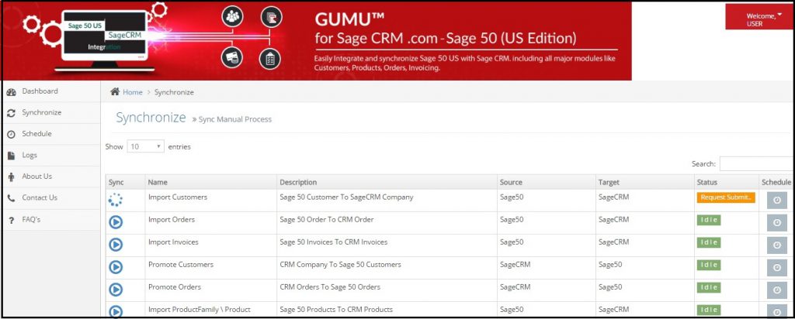Sort table by Source column header
The image size is (795, 319).
pos(546,182)
